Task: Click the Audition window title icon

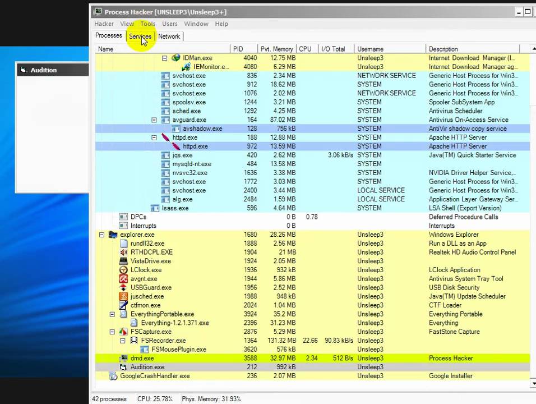Action: (x=23, y=70)
